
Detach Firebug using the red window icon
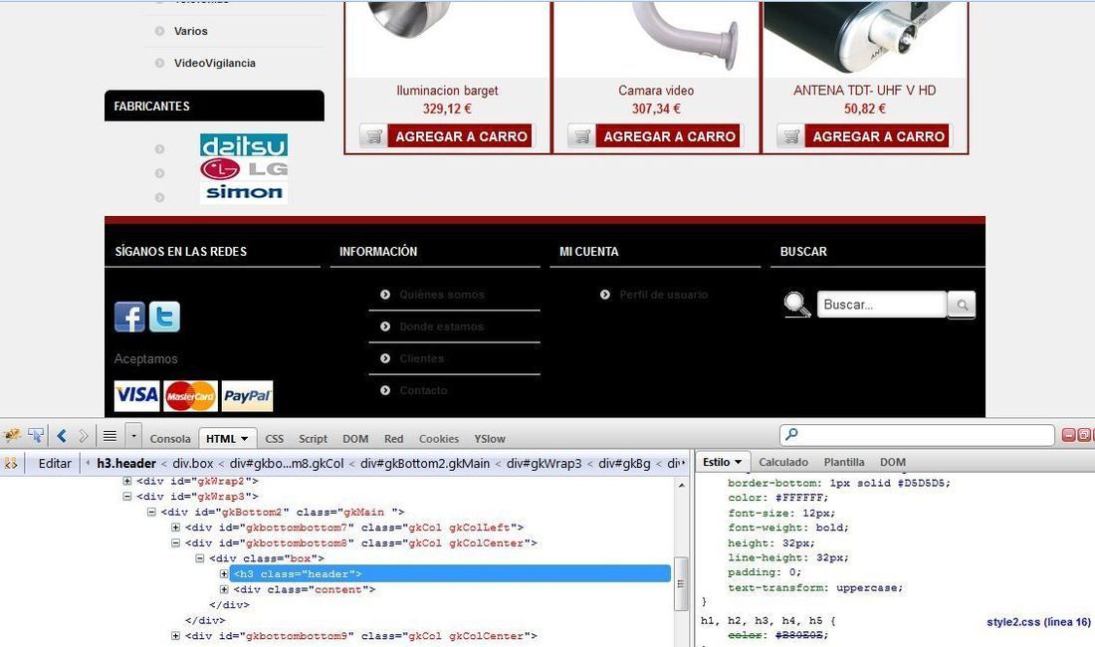1084,435
